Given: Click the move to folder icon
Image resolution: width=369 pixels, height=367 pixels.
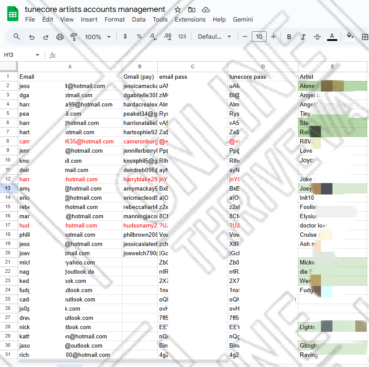Looking at the screenshot, I should pos(191,10).
